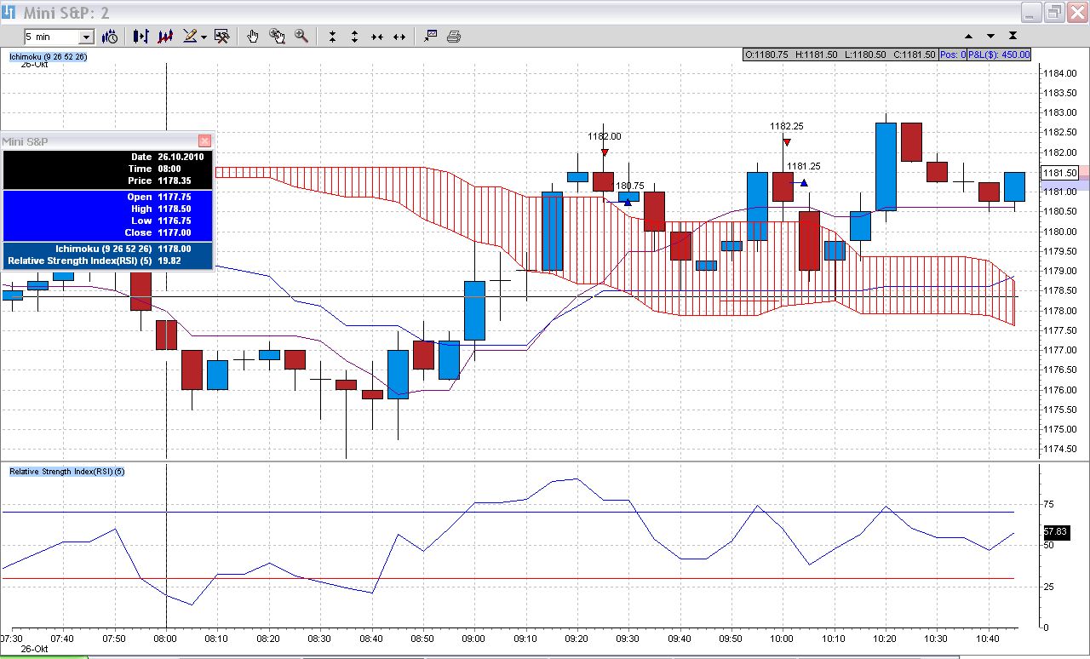Click the P&L($) 450.00 status field
The image size is (1090, 659).
pyautogui.click(x=999, y=54)
